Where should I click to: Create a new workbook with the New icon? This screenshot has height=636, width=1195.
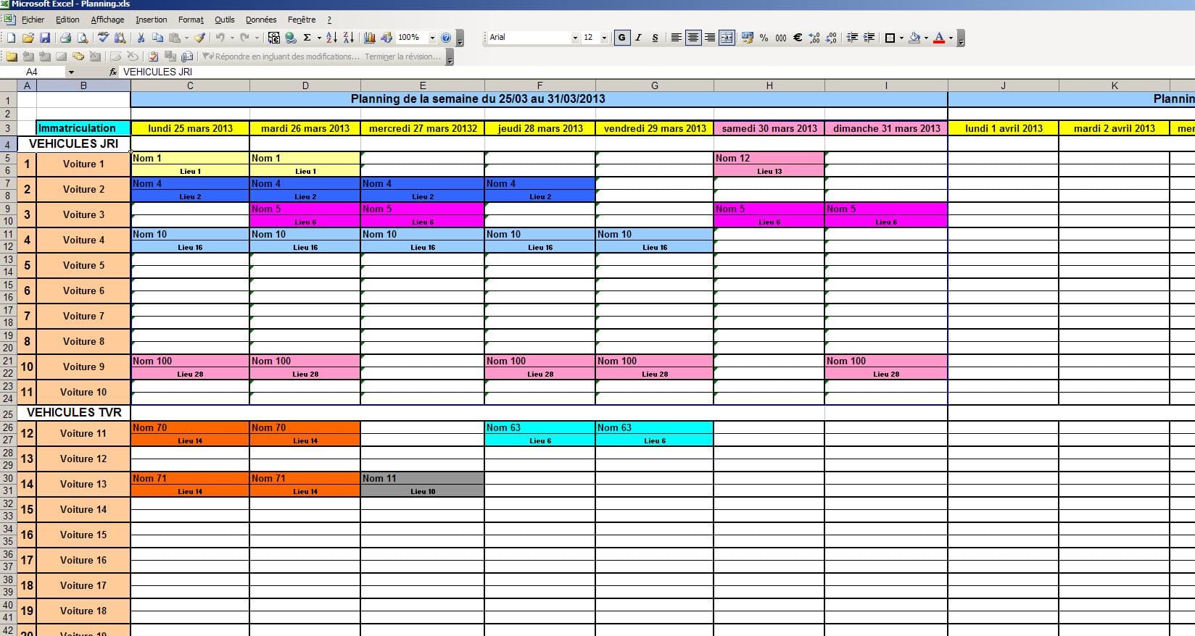11,38
